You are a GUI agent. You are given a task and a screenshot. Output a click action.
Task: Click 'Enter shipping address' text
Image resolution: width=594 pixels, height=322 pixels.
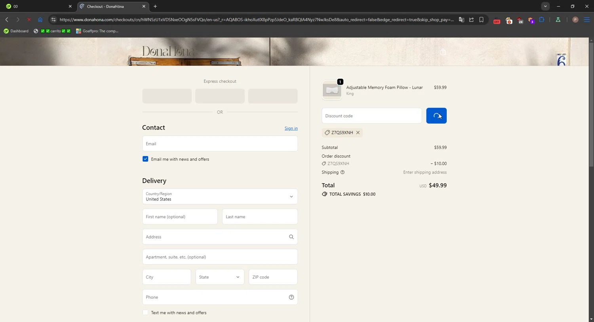click(x=425, y=172)
